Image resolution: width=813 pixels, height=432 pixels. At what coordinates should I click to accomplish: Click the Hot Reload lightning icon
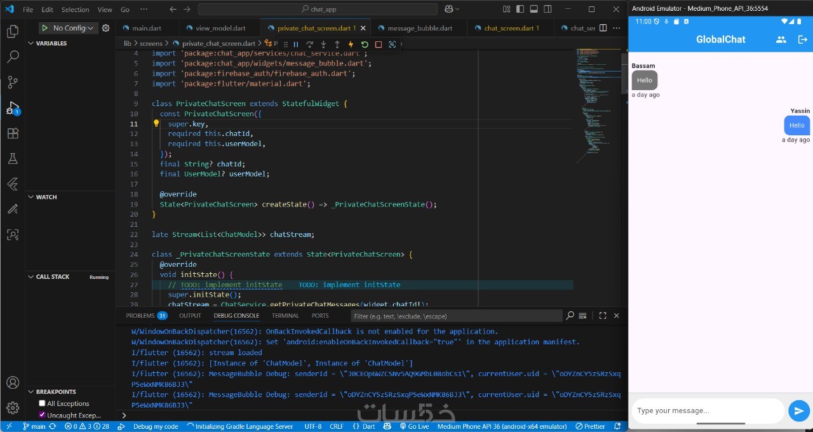[x=351, y=44]
